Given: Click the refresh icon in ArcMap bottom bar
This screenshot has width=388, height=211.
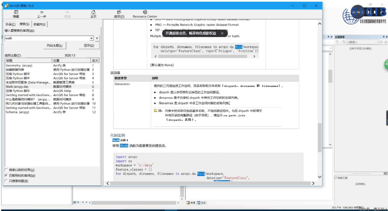Looking at the screenshot, I should (83, 202).
